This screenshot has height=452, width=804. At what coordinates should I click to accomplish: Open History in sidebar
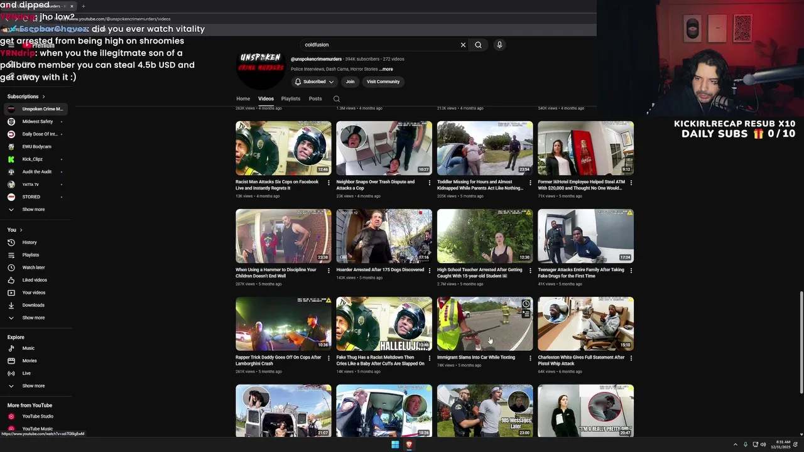36,242
